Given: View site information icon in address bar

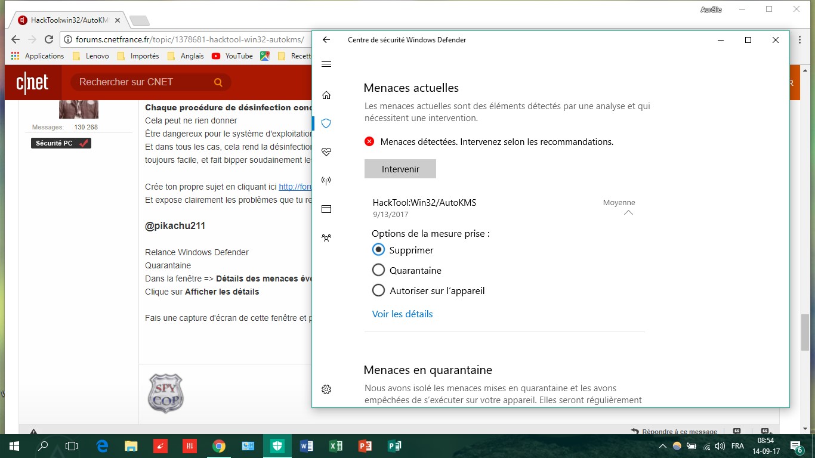Looking at the screenshot, I should pyautogui.click(x=68, y=40).
